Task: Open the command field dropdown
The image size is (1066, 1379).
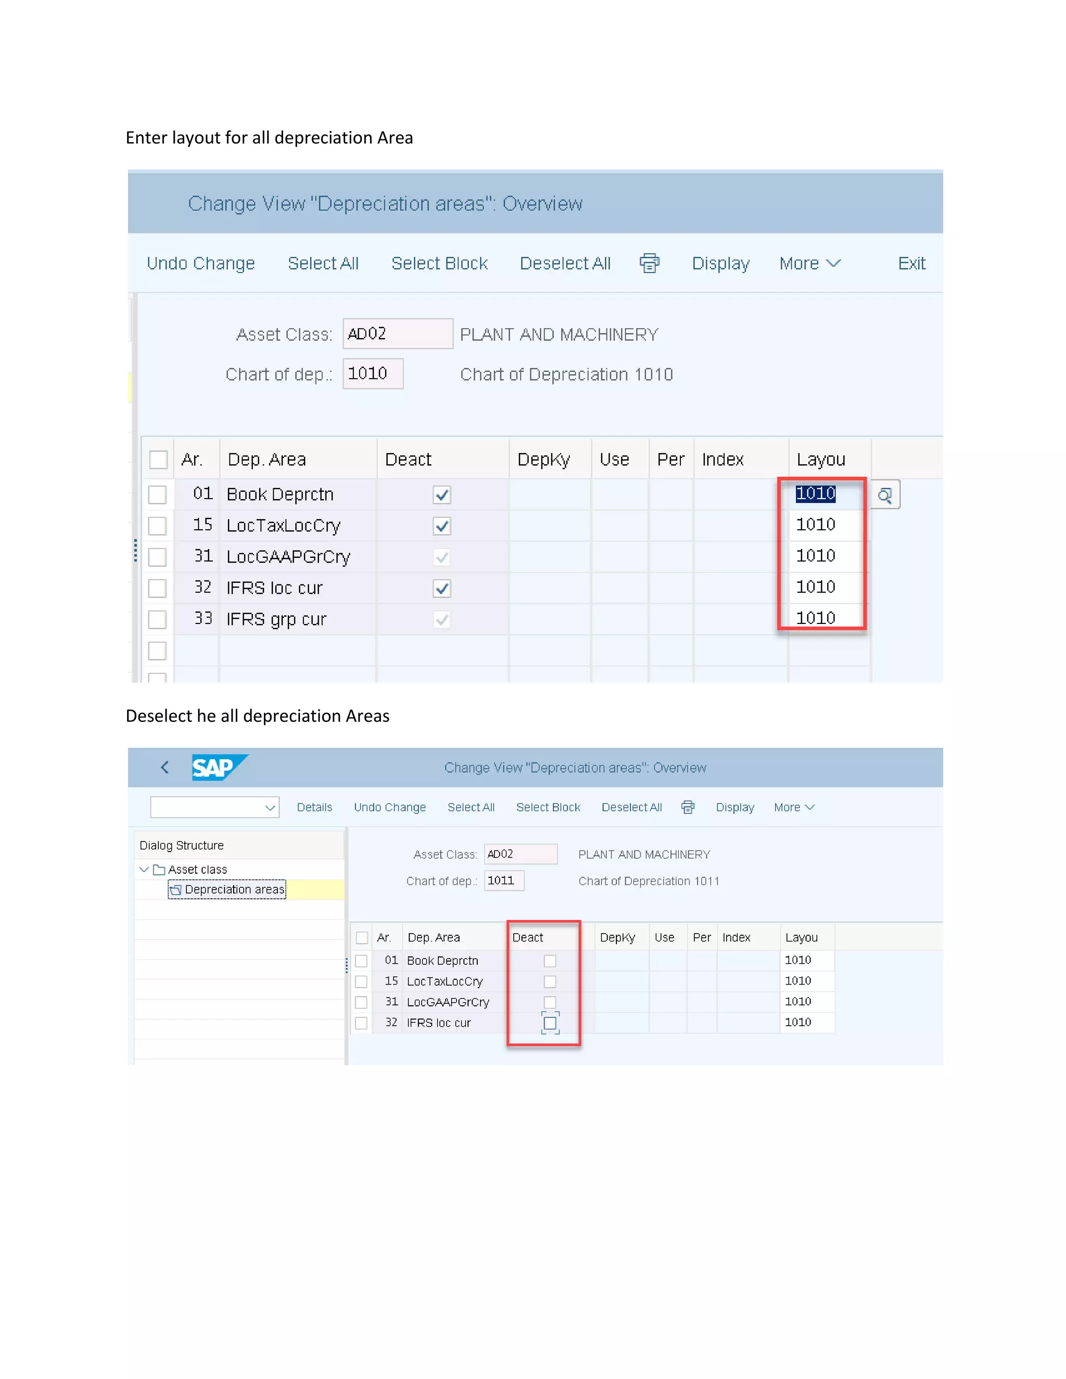Action: (x=270, y=808)
